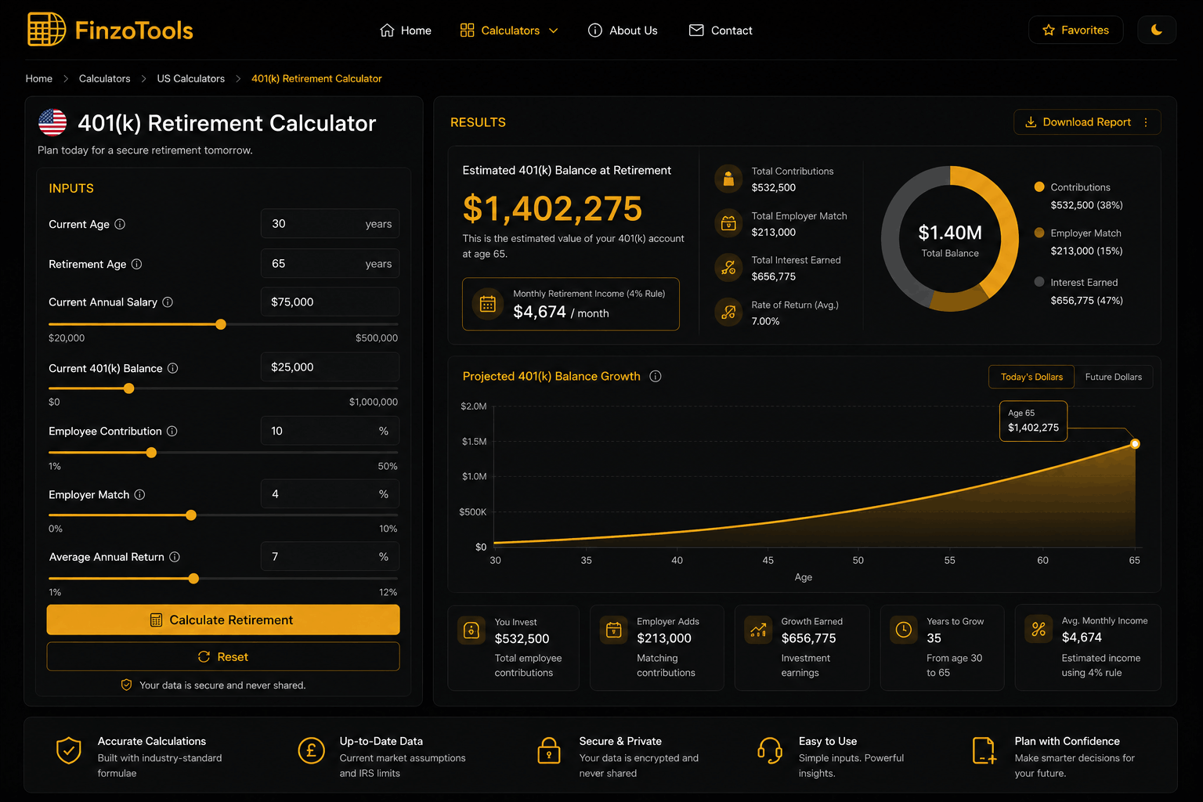The width and height of the screenshot is (1203, 802).
Task: Click the Secure & Private lock icon
Action: (549, 750)
